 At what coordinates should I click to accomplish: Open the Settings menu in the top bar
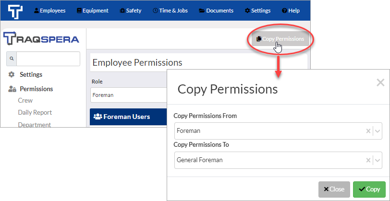(x=257, y=11)
